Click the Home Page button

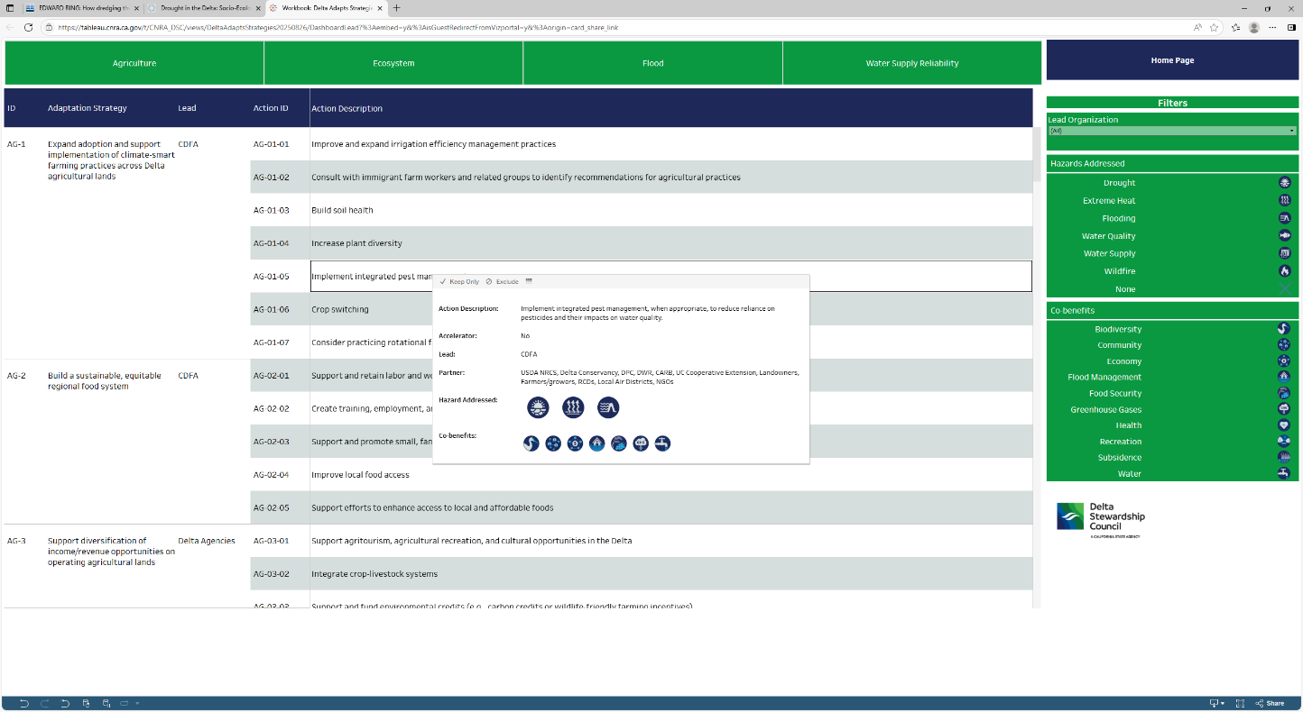pyautogui.click(x=1171, y=60)
